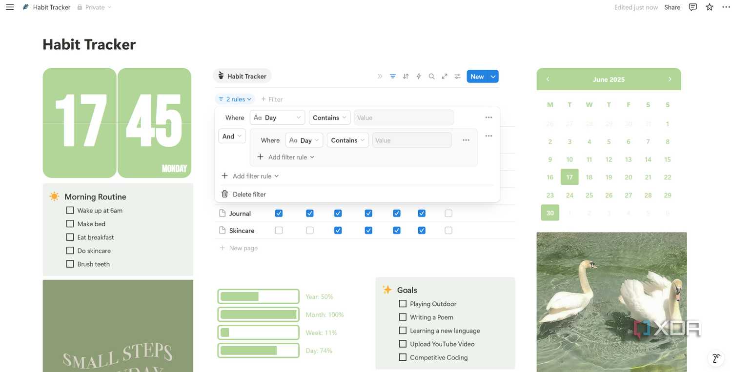732x372 pixels.
Task: Select the Habit Tracker view tab
Action: point(242,76)
